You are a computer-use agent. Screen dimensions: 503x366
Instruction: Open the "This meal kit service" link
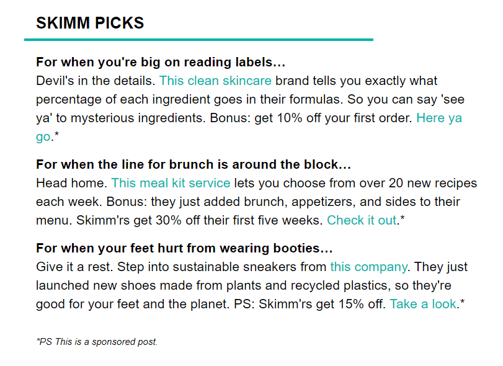coord(171,183)
